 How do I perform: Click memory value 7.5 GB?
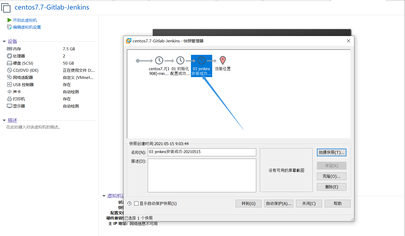[69, 49]
